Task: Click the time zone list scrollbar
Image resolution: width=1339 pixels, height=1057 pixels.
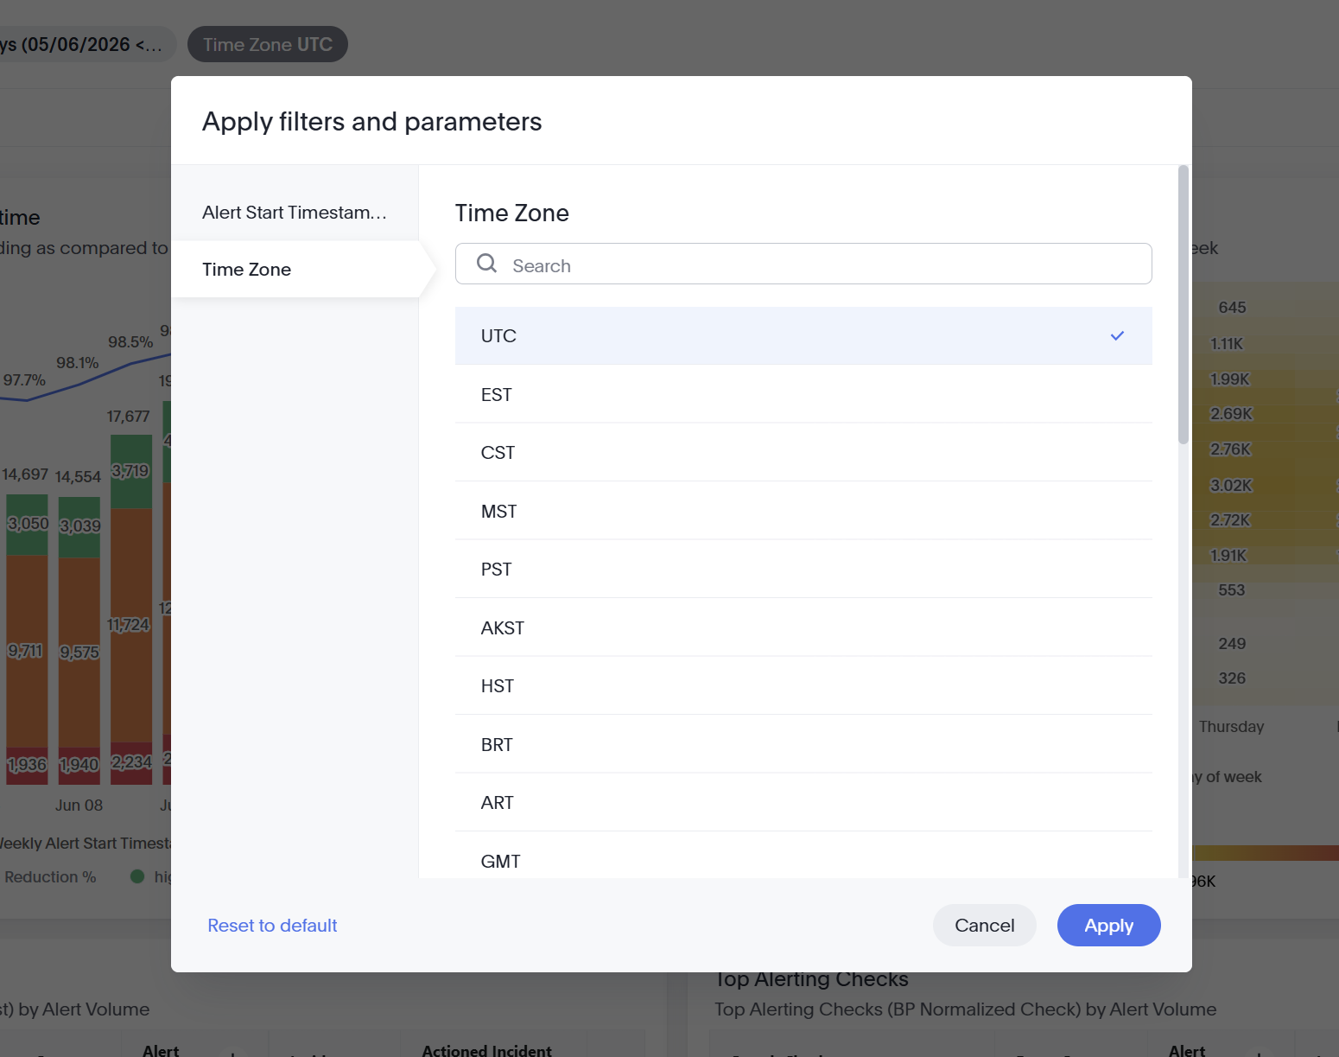Action: 1184,304
